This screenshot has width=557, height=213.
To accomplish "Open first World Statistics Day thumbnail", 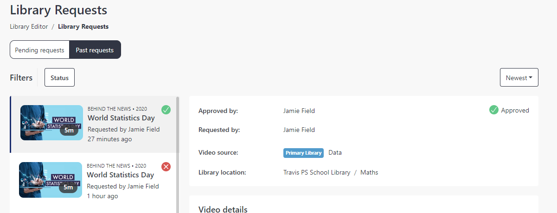I will point(51,123).
